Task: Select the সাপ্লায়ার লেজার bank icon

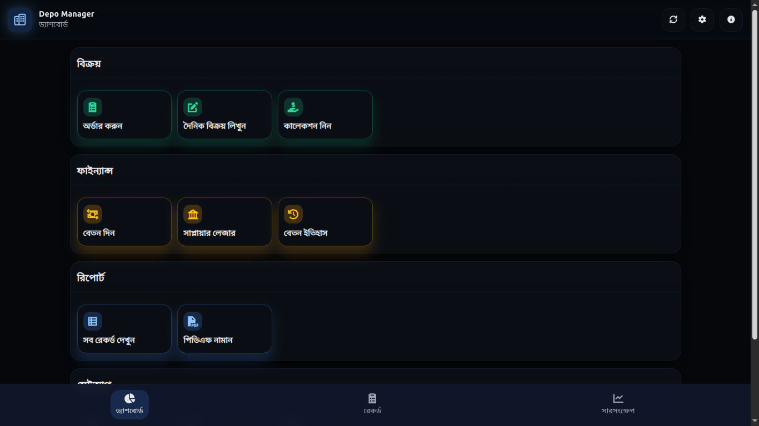Action: point(193,214)
